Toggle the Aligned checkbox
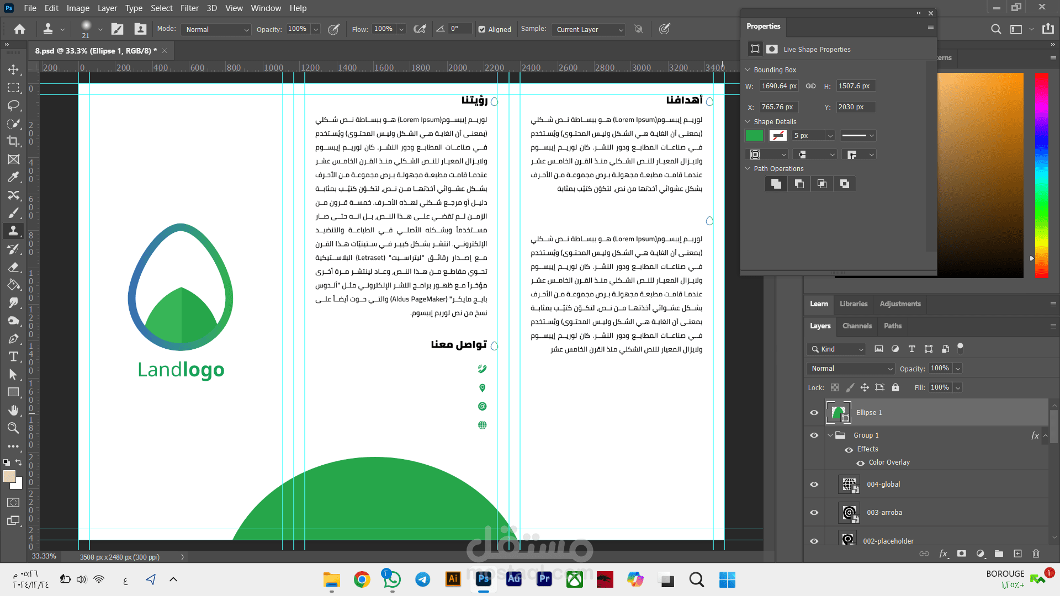The width and height of the screenshot is (1060, 596). [x=482, y=30]
